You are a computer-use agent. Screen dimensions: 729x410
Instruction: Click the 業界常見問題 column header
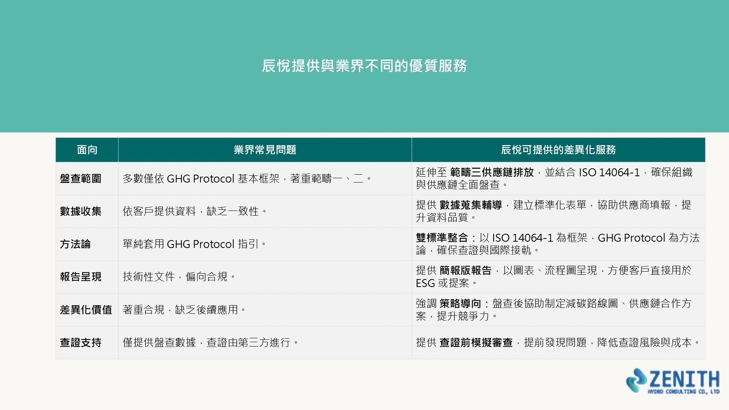pos(265,150)
